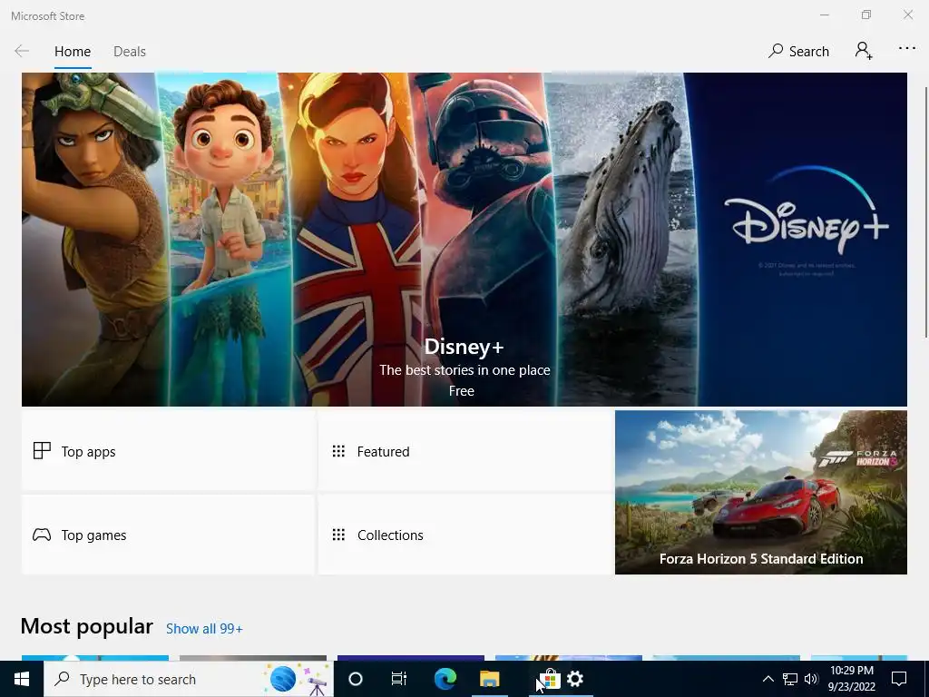Open the Top apps tile
This screenshot has width=929, height=697.
[168, 451]
